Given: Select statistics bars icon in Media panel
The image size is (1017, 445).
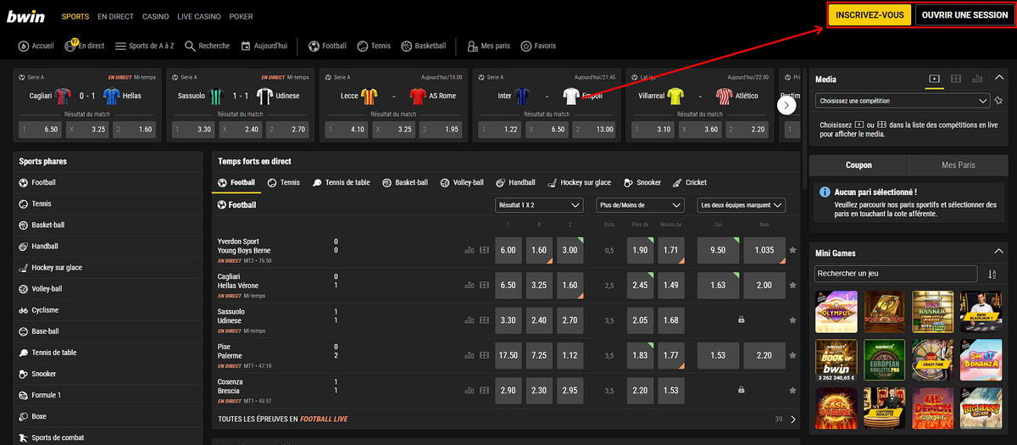Looking at the screenshot, I should coord(978,79).
